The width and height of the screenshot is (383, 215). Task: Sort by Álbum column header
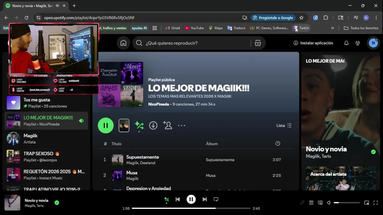[x=212, y=144]
